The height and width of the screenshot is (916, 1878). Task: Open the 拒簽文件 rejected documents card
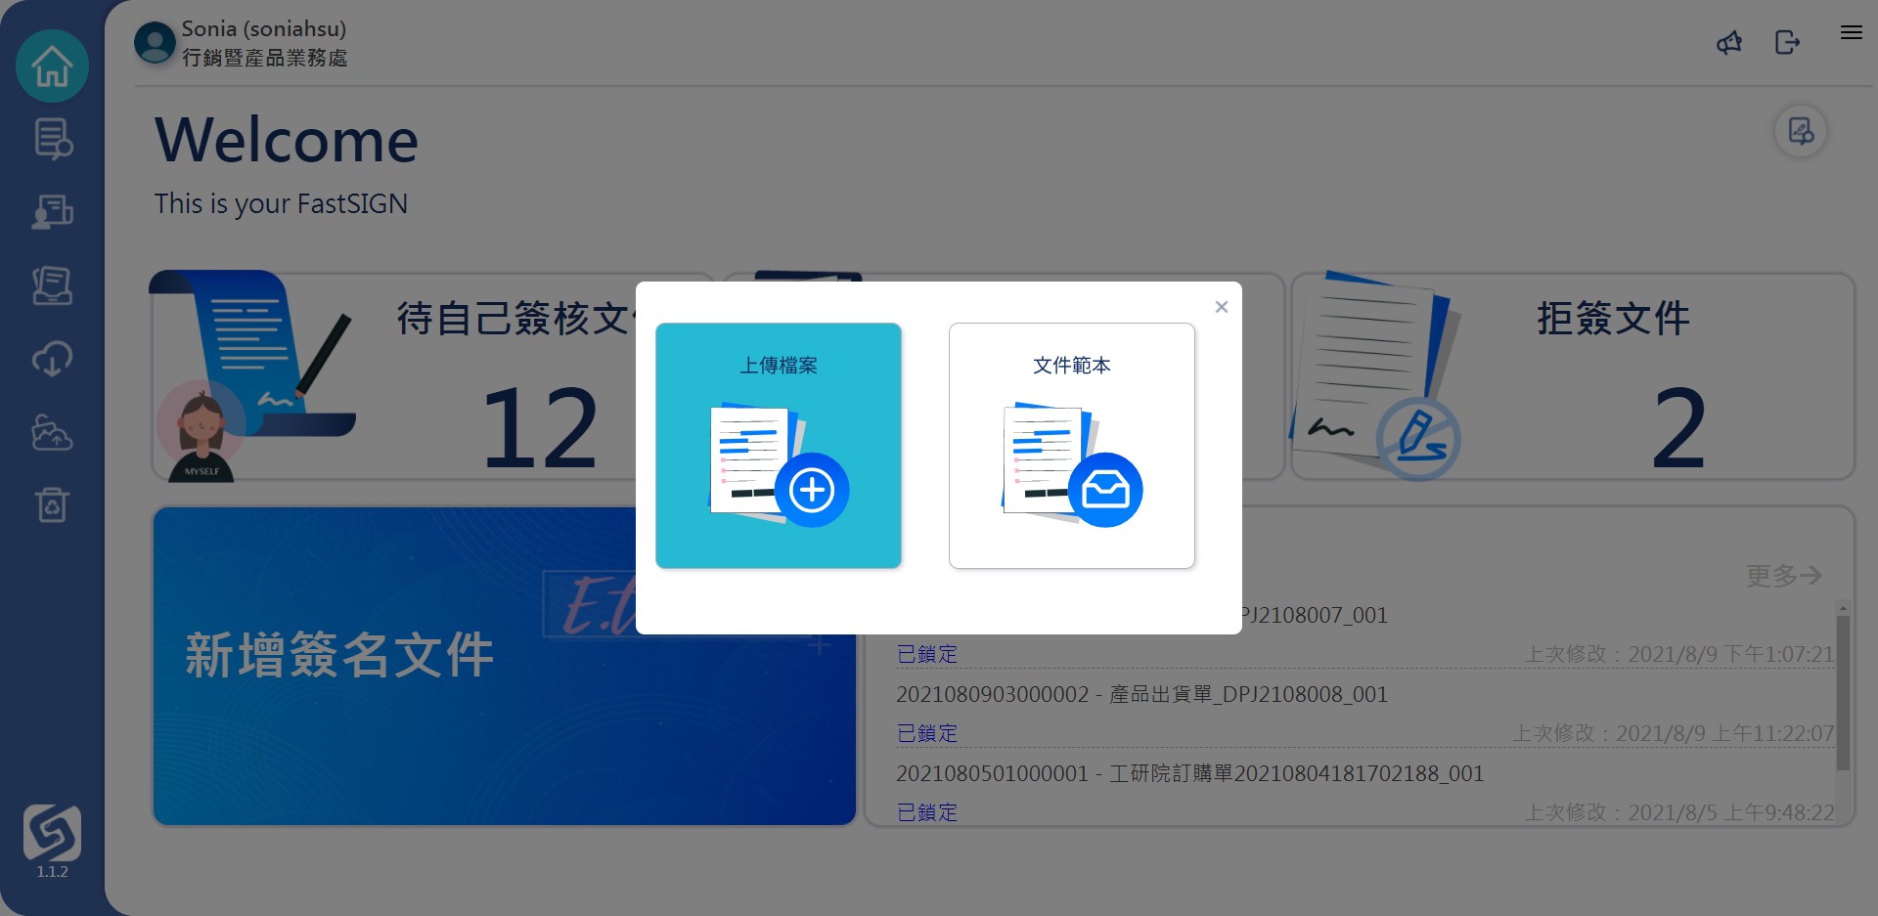pos(1573,376)
